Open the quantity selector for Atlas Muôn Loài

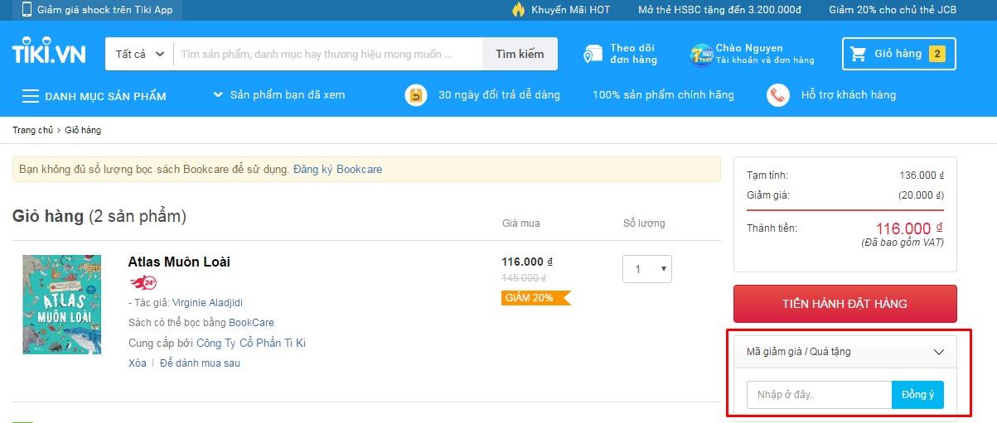pos(646,269)
